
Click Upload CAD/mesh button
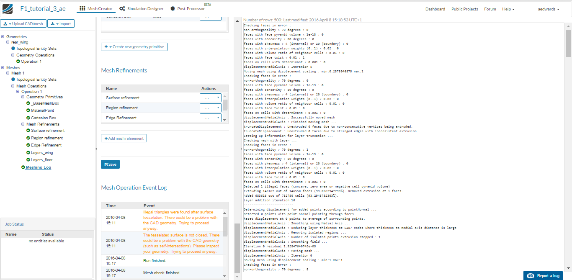pyautogui.click(x=23, y=24)
